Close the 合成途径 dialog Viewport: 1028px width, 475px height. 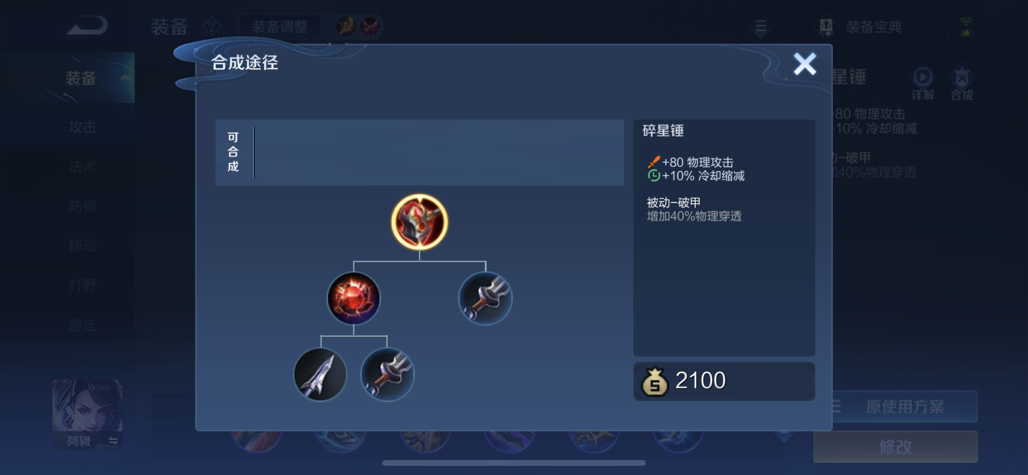805,64
